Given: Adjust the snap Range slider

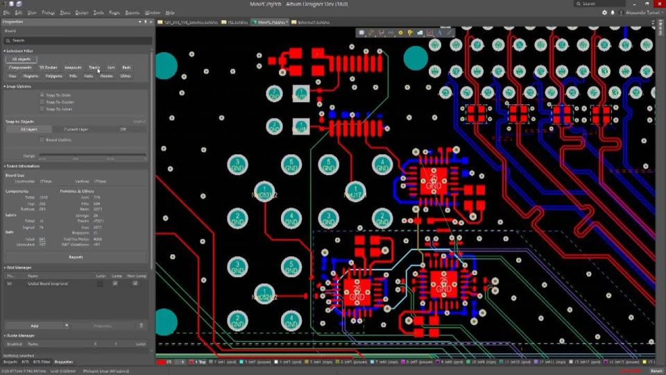Looking at the screenshot, I should [x=92, y=156].
